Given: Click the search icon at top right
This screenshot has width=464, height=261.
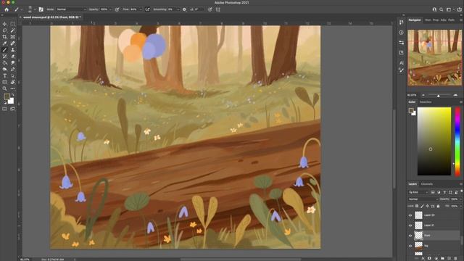Looking at the screenshot, I should tap(442, 9).
